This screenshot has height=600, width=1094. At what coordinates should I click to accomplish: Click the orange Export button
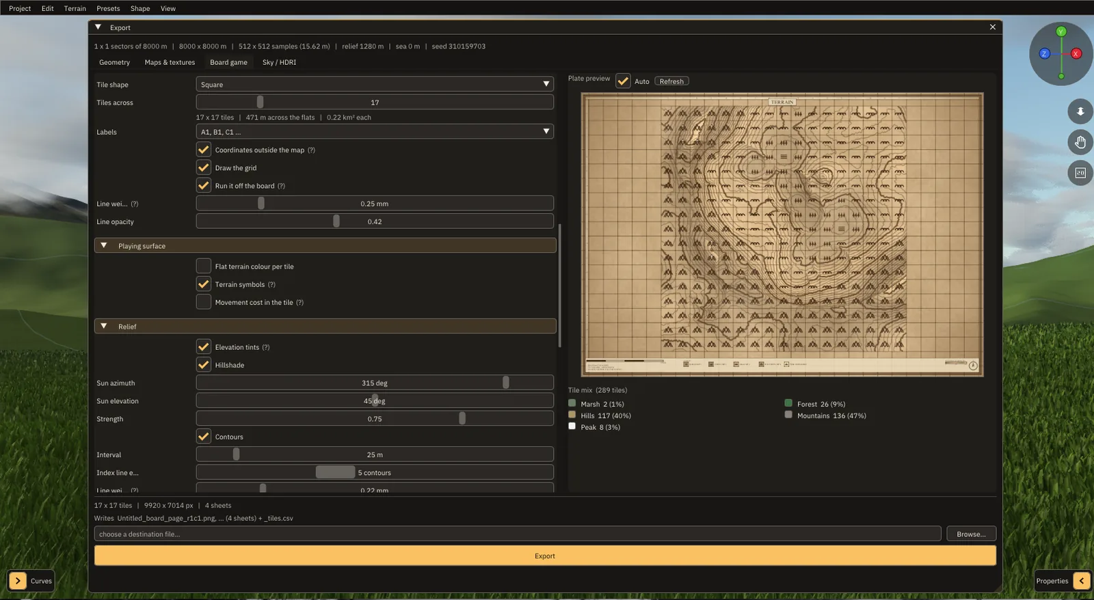coord(545,556)
